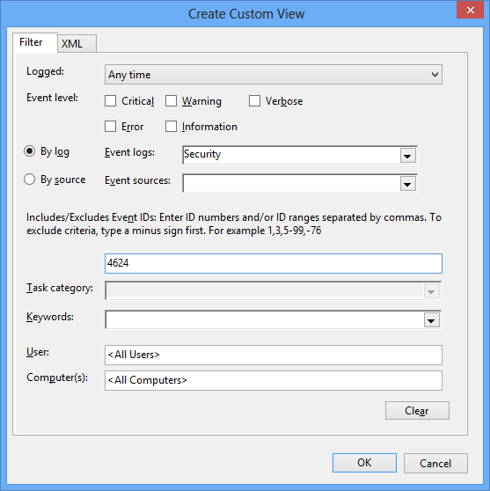
Task: Check the Warning event level box
Action: point(171,101)
